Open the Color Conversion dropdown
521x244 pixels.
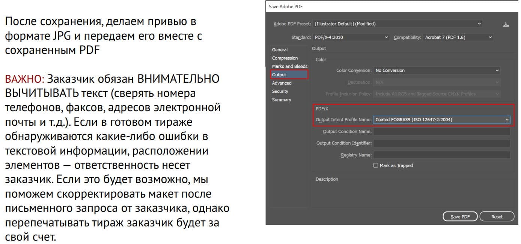click(x=437, y=70)
